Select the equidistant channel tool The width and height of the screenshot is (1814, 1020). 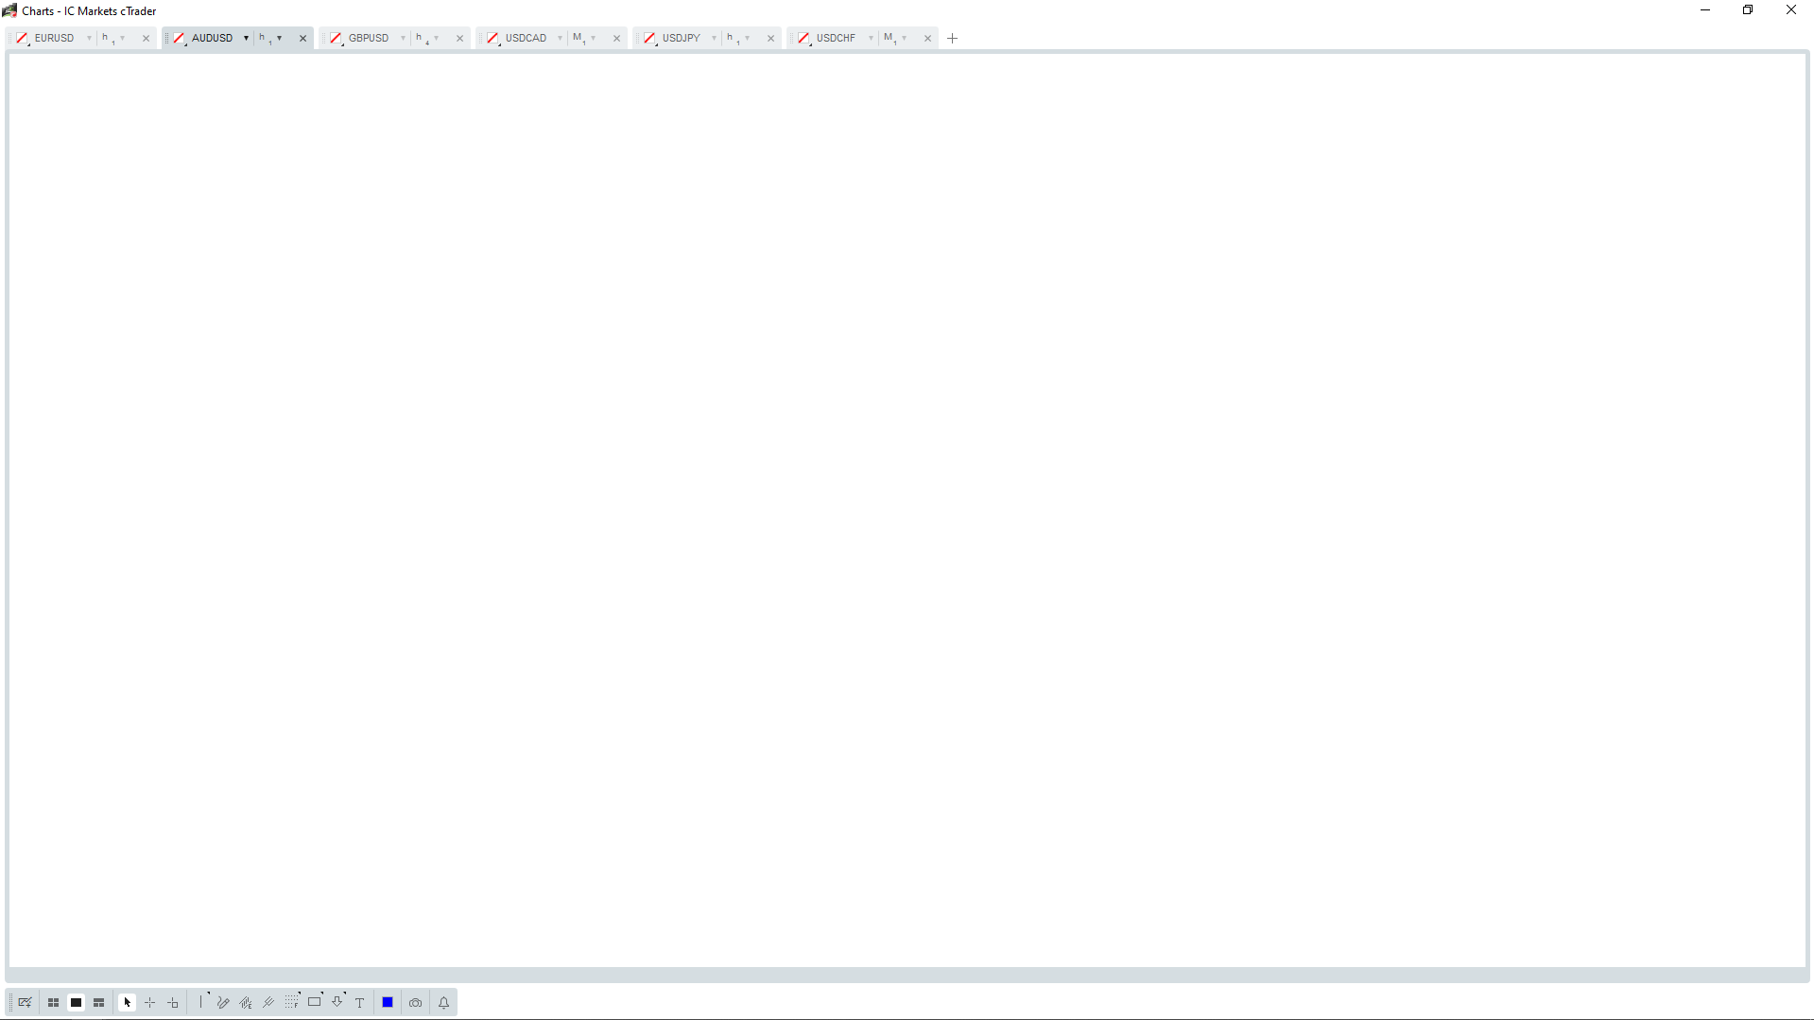click(246, 1003)
